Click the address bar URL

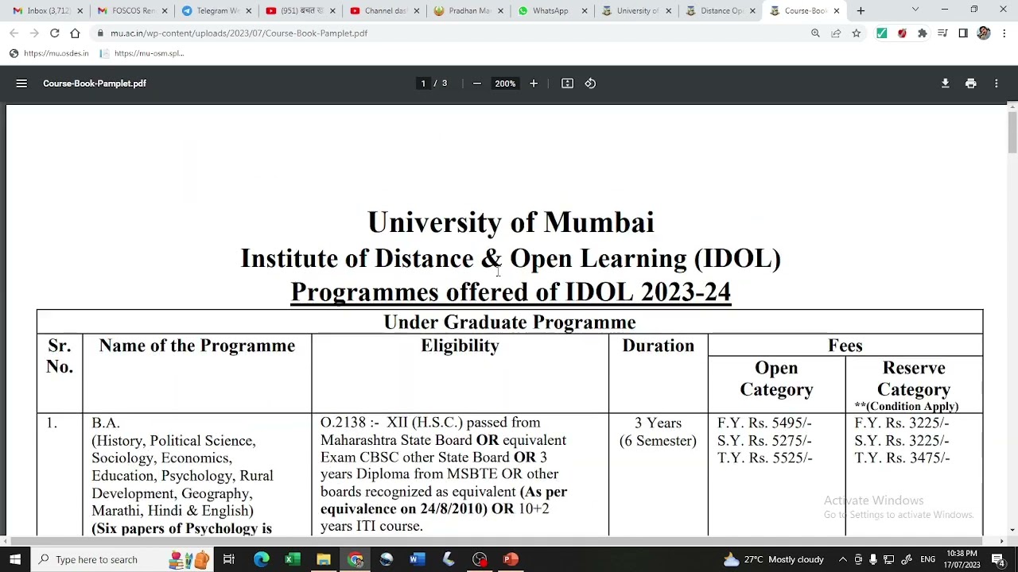coord(239,33)
